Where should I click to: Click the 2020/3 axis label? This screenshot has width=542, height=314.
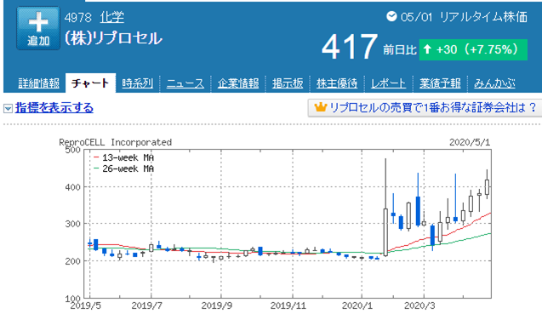[x=419, y=305]
